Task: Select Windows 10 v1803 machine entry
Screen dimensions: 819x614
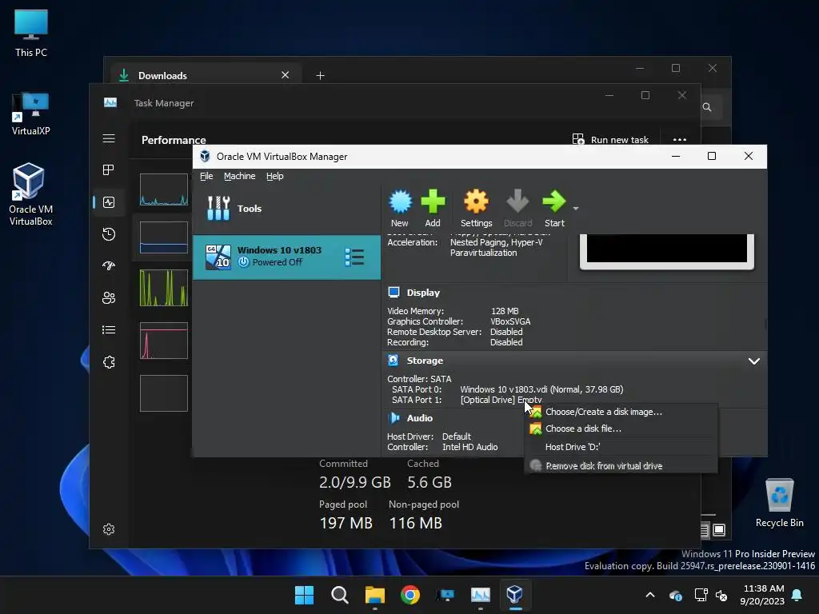Action: coord(286,257)
